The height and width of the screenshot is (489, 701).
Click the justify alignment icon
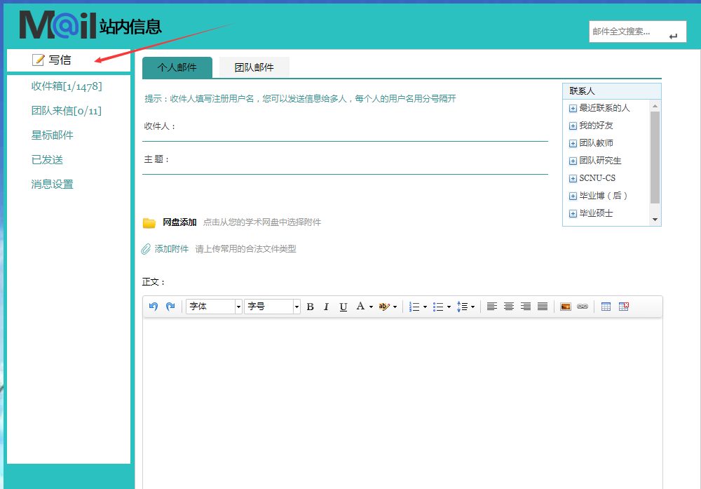(543, 307)
